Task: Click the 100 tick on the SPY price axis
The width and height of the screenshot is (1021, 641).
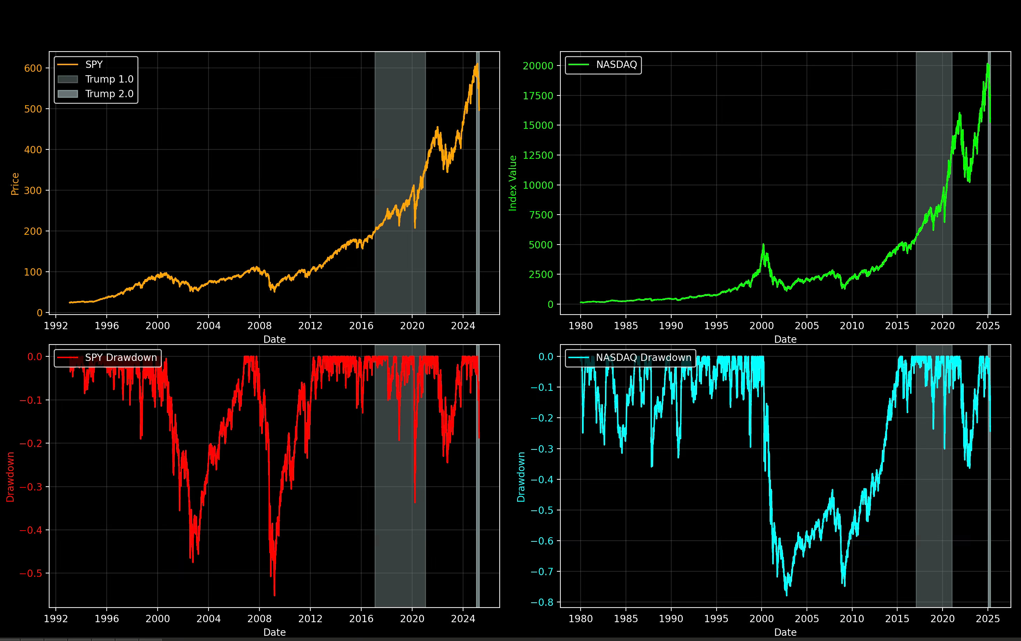Action: coord(33,272)
